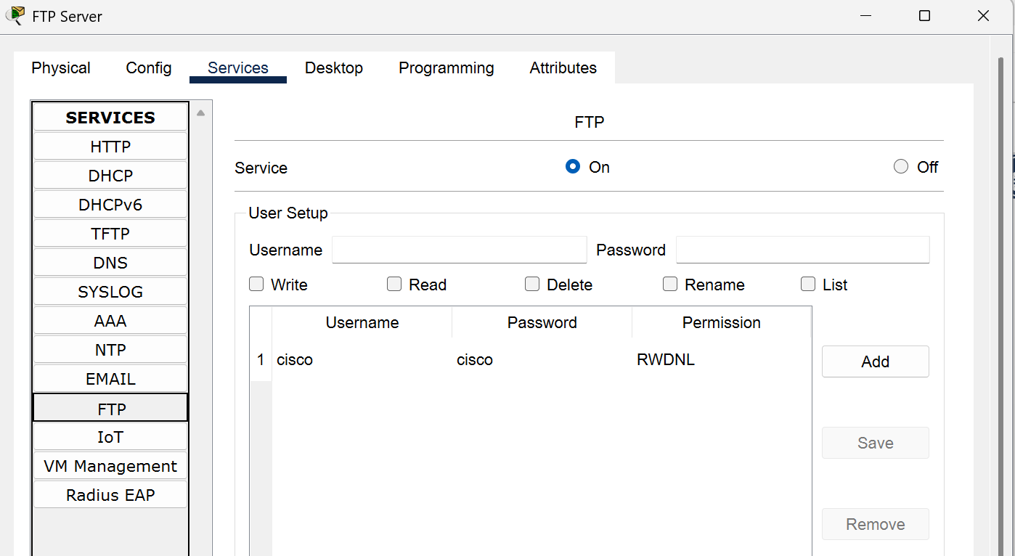The image size is (1015, 556).
Task: Open the Desktop tab
Action: (x=334, y=68)
